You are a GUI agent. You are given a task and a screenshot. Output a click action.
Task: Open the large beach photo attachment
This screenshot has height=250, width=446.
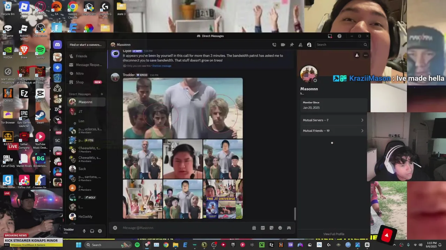coord(183,108)
